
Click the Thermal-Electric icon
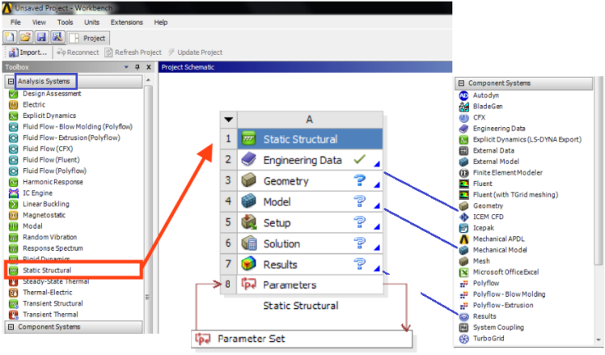click(14, 293)
